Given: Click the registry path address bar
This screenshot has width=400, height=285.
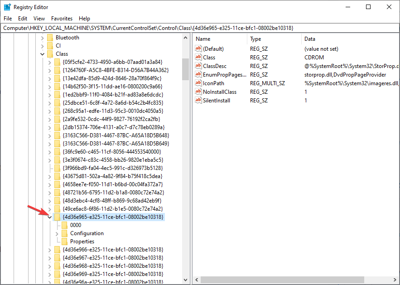Looking at the screenshot, I should coord(200,28).
